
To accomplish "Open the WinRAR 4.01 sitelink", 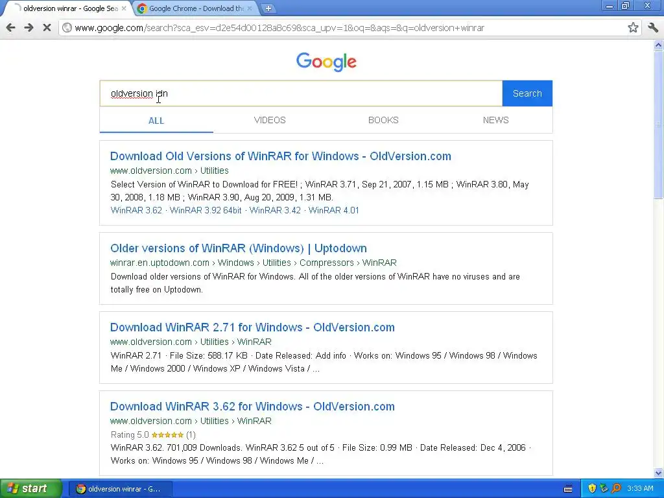I will click(x=334, y=211).
